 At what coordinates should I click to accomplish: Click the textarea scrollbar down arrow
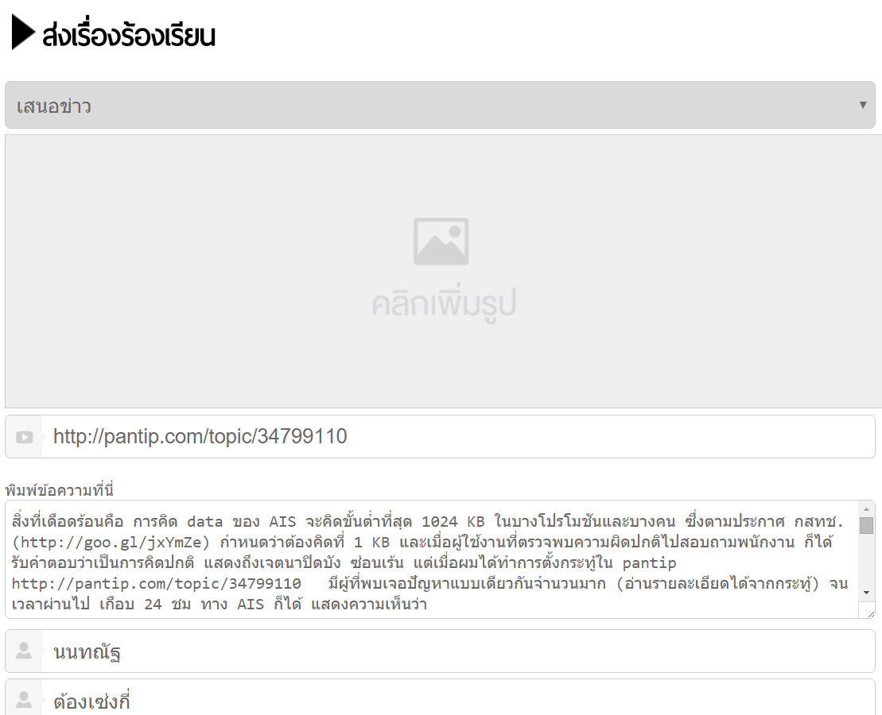(x=866, y=593)
